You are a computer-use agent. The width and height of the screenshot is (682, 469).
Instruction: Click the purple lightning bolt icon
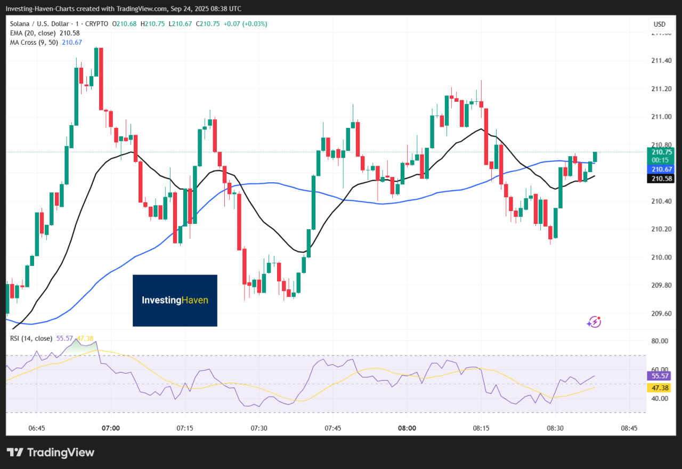click(594, 321)
